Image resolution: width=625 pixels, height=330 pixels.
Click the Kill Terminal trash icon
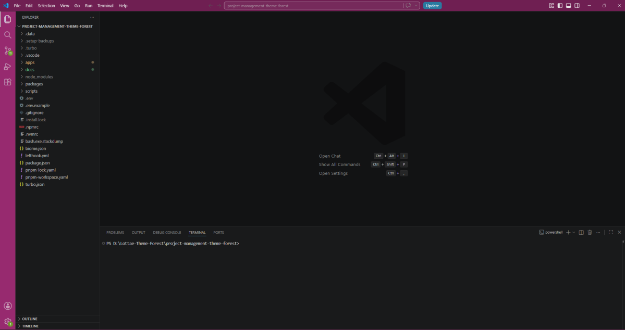pos(590,233)
